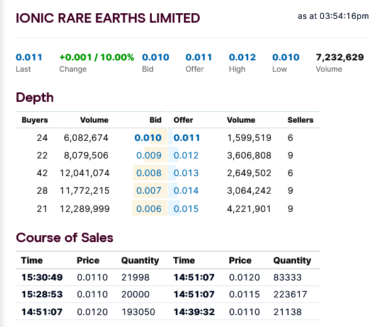Viewport: 378px width, 327px height.
Task: Click the 0.009 bid price
Action: point(149,155)
